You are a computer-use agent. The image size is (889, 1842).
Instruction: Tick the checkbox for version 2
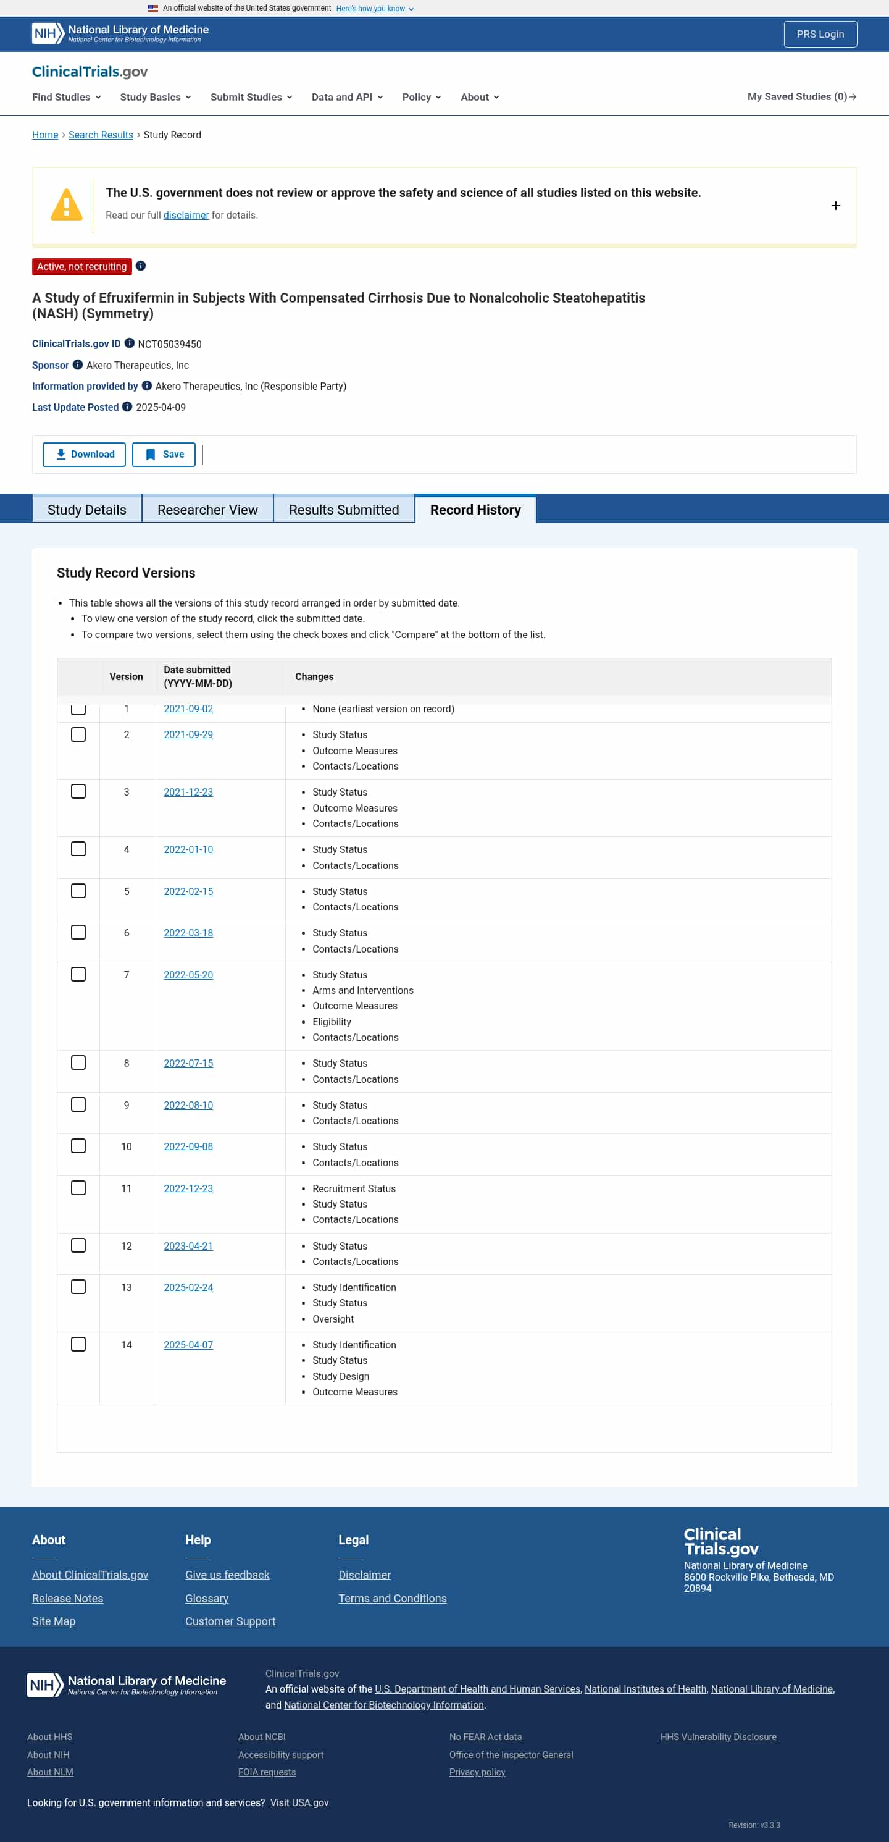[78, 734]
